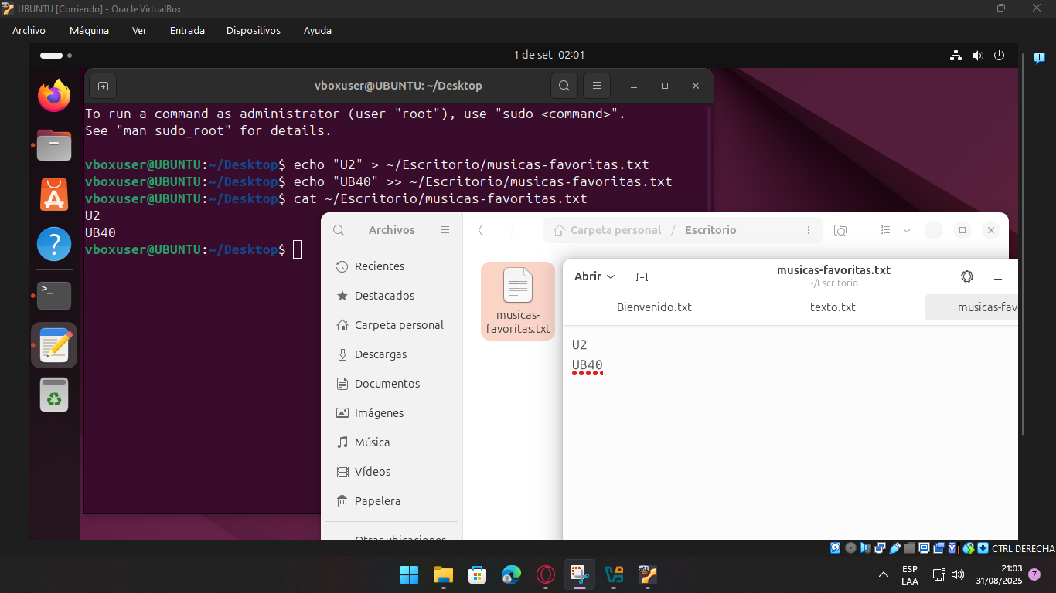Open the Archivos sidebar menu

coord(445,230)
